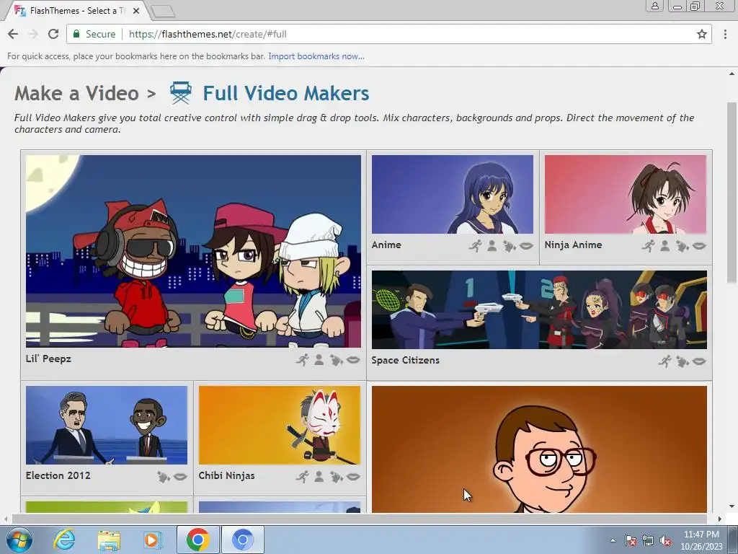Show hidden system tray icons
738x554 pixels.
click(x=613, y=540)
